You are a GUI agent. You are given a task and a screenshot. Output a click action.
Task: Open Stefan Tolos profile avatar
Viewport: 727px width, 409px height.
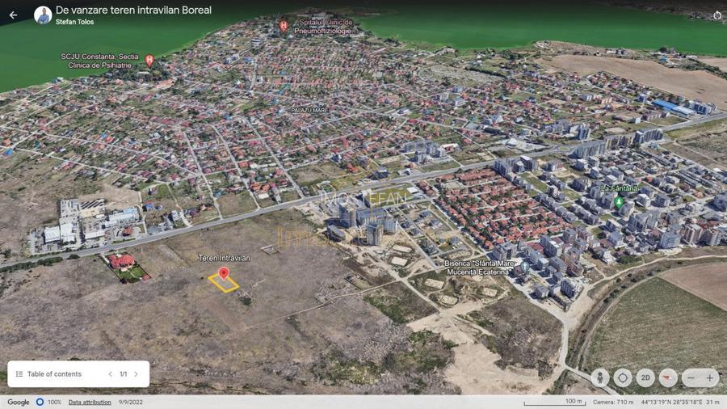point(43,15)
